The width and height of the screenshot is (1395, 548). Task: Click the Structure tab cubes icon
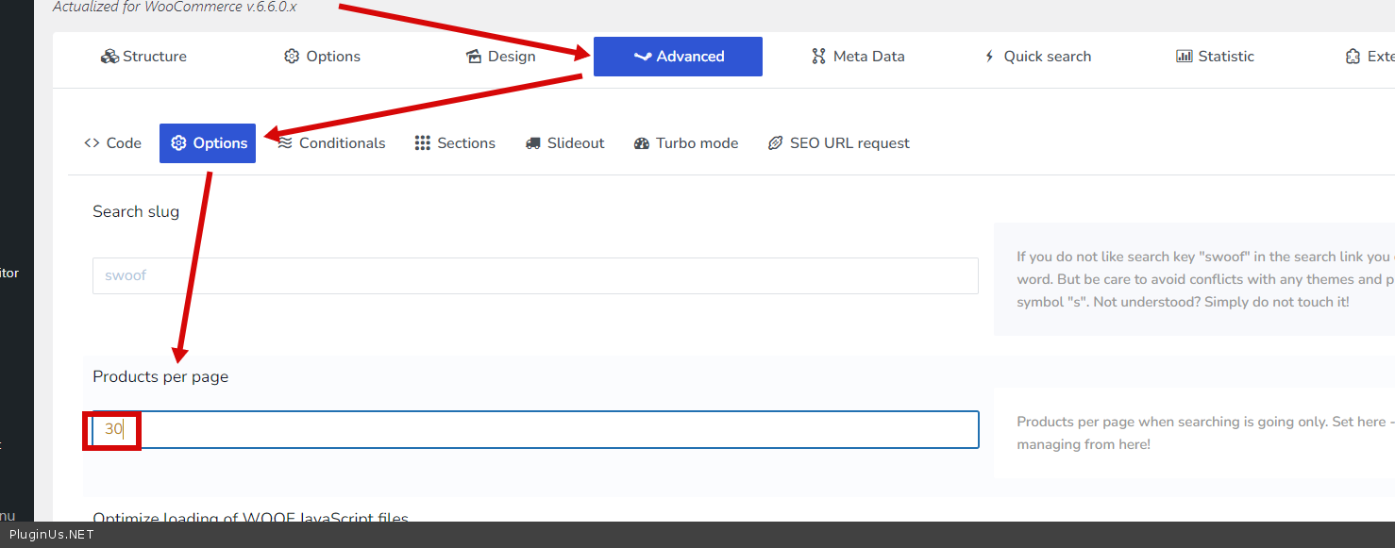pyautogui.click(x=109, y=57)
